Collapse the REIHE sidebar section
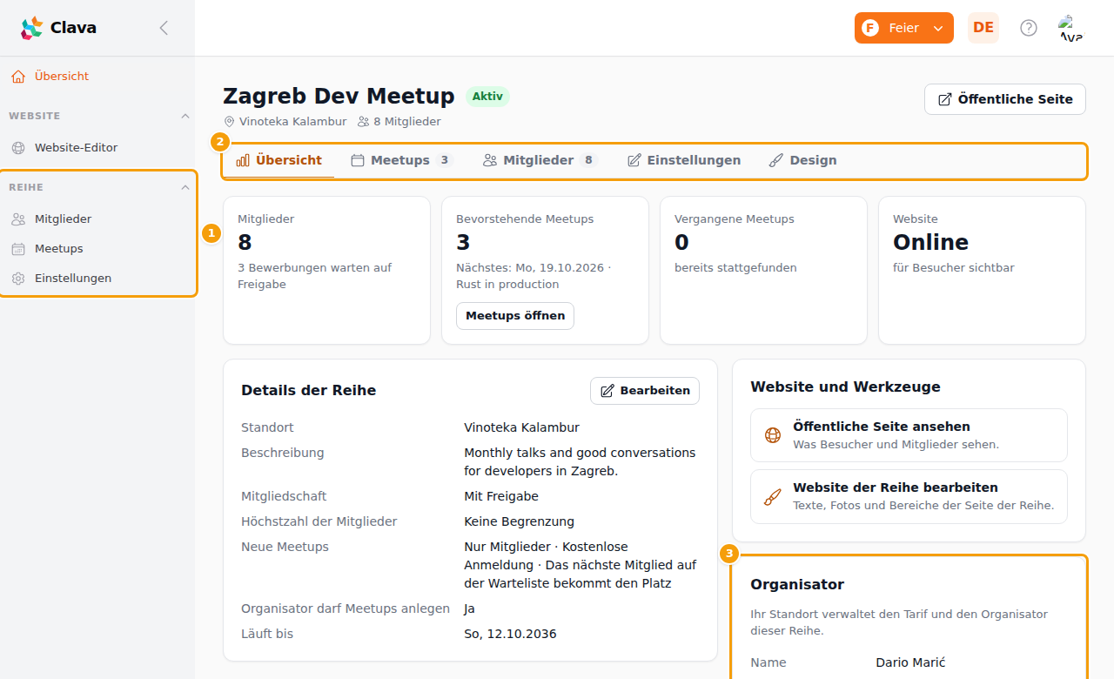 (x=185, y=187)
